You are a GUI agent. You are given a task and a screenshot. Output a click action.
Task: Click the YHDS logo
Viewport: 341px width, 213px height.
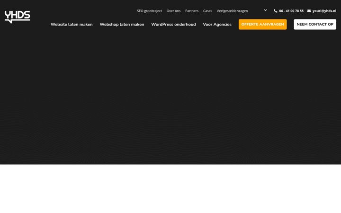tap(18, 17)
